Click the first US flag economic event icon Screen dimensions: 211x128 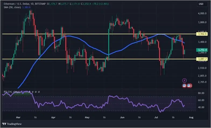pyautogui.click(x=184, y=85)
